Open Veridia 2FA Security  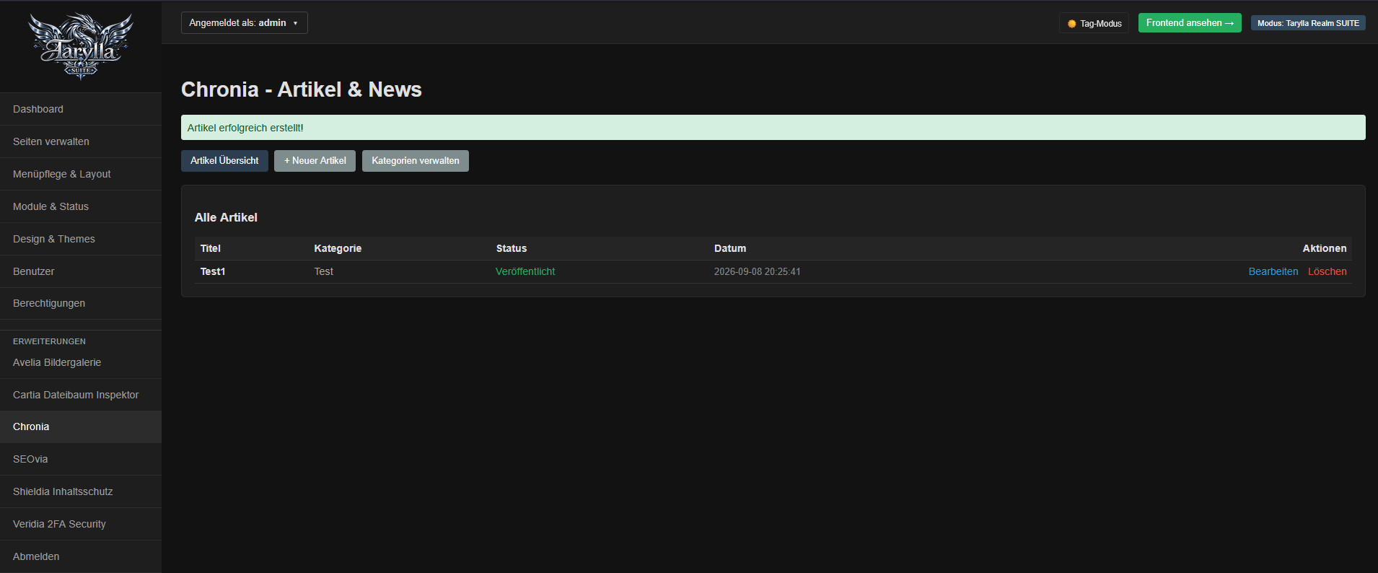pos(81,524)
